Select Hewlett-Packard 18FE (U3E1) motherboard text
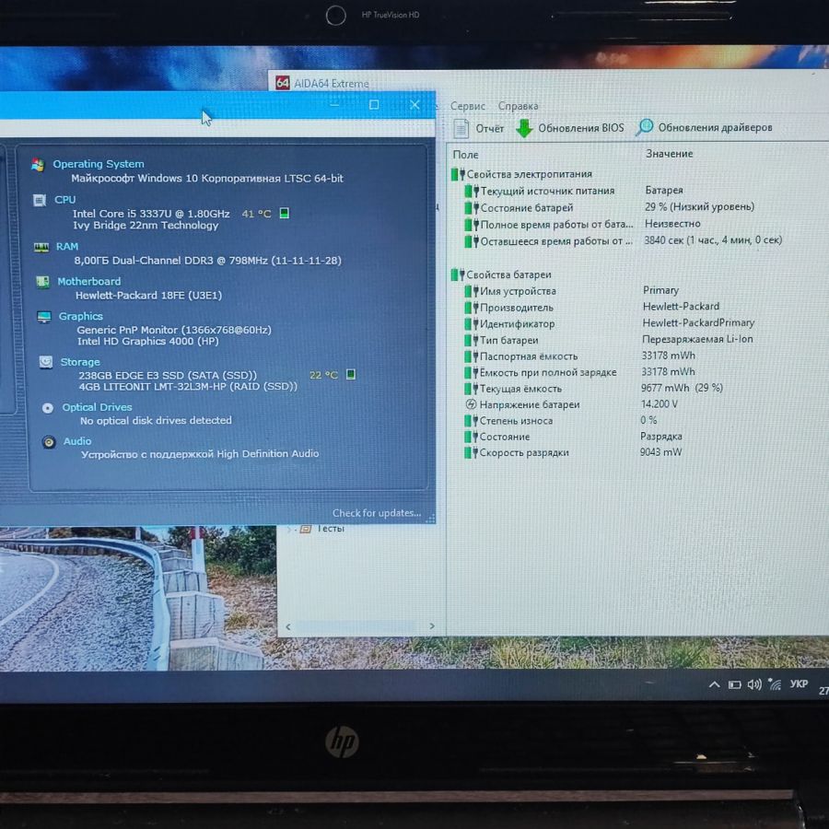The height and width of the screenshot is (829, 829). pyautogui.click(x=148, y=295)
